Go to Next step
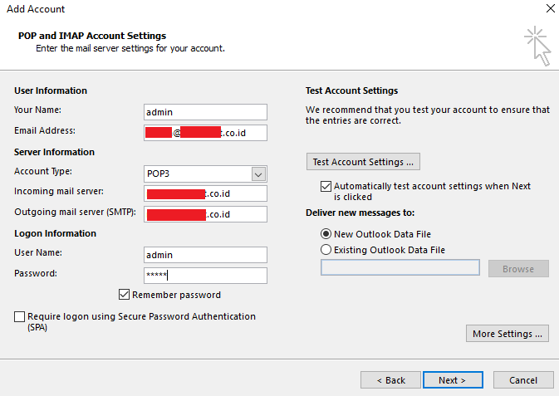This screenshot has height=396, width=559. point(453,379)
